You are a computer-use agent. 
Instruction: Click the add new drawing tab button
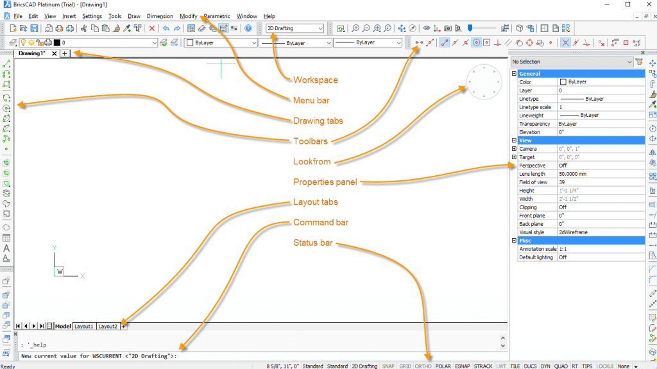click(65, 54)
